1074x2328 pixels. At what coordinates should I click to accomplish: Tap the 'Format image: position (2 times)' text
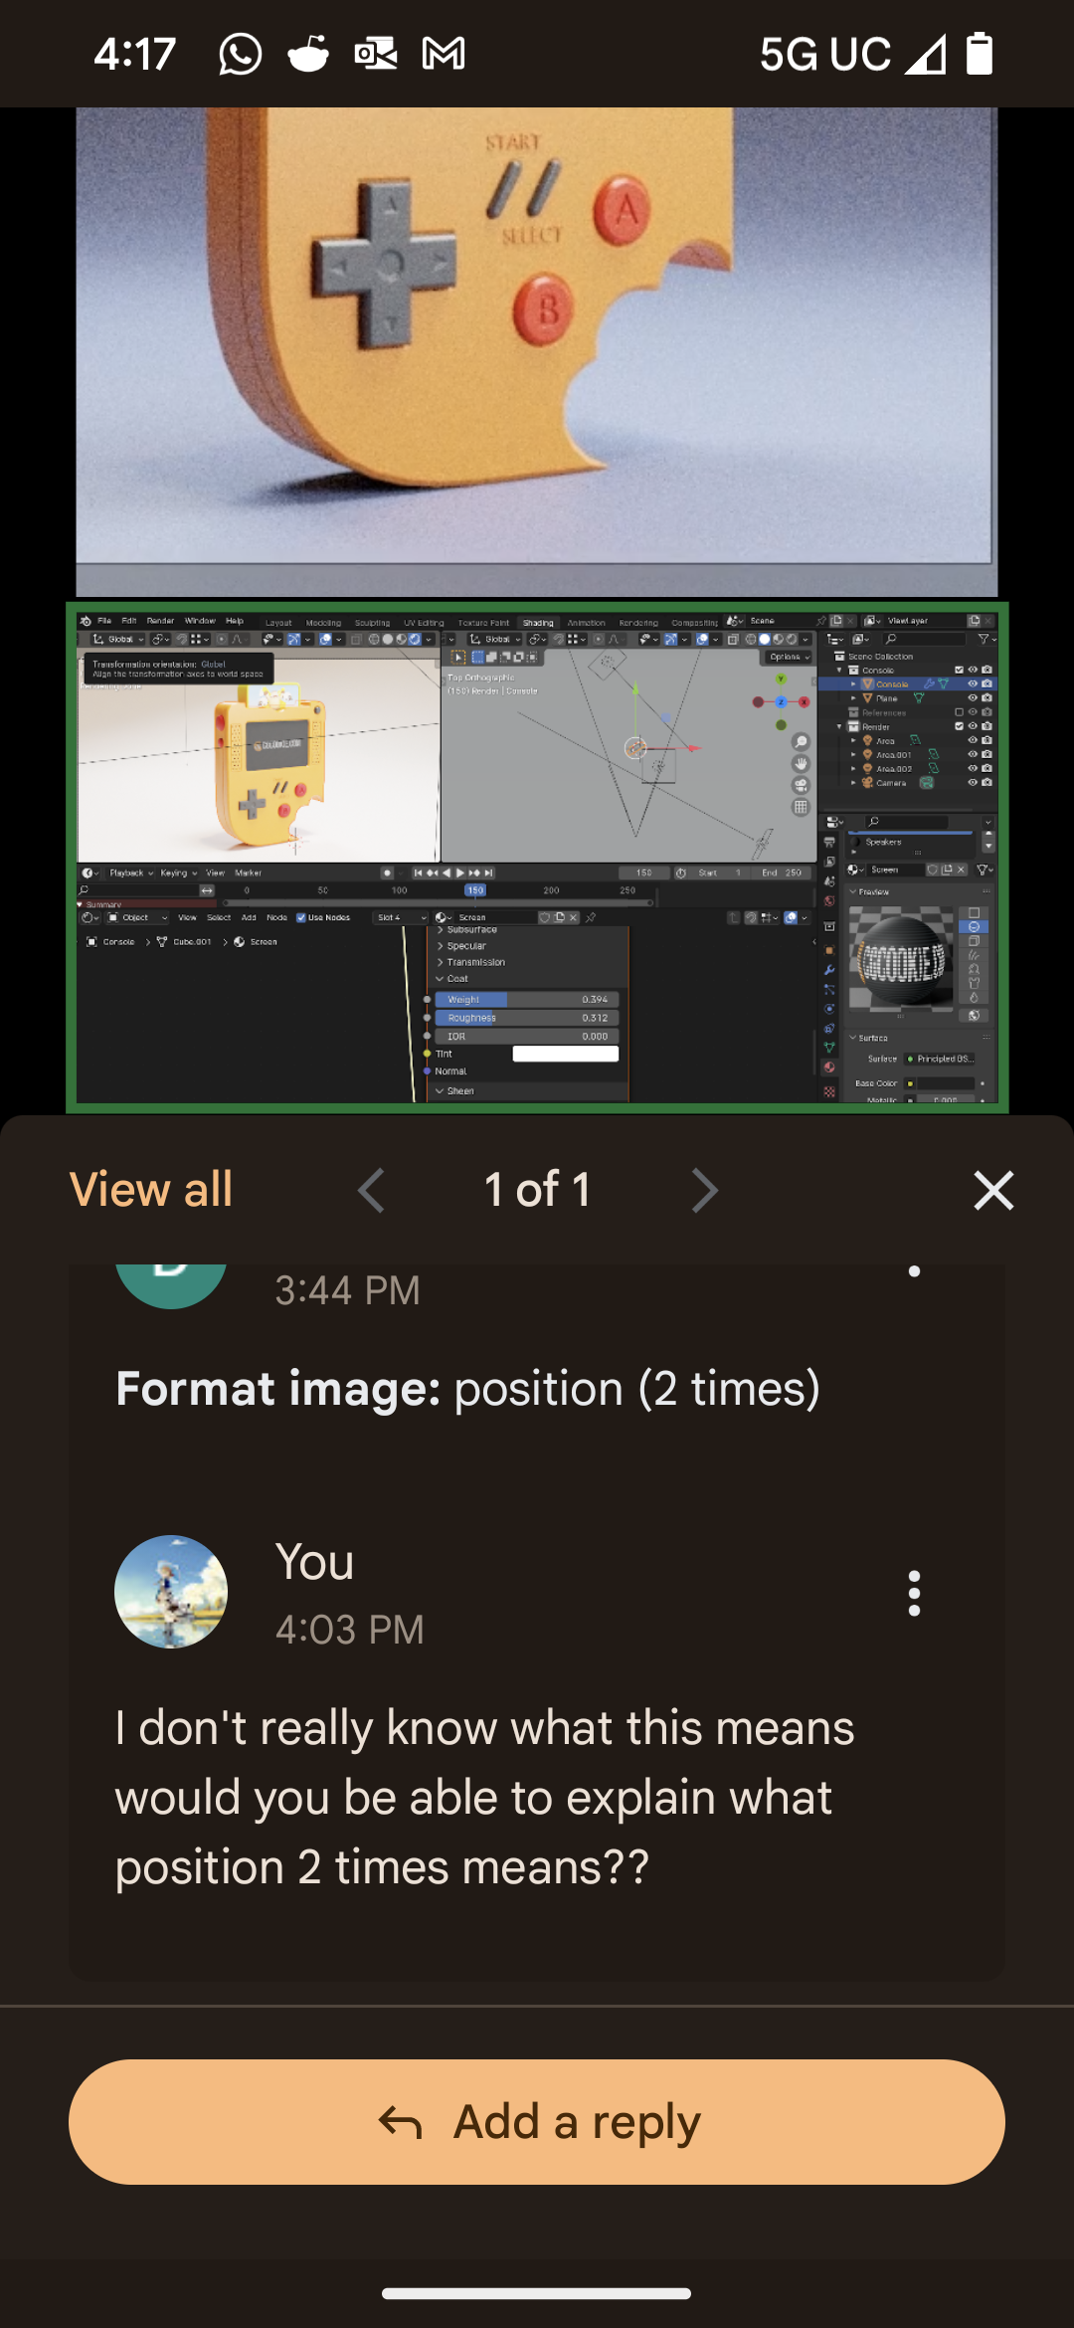tap(467, 1389)
